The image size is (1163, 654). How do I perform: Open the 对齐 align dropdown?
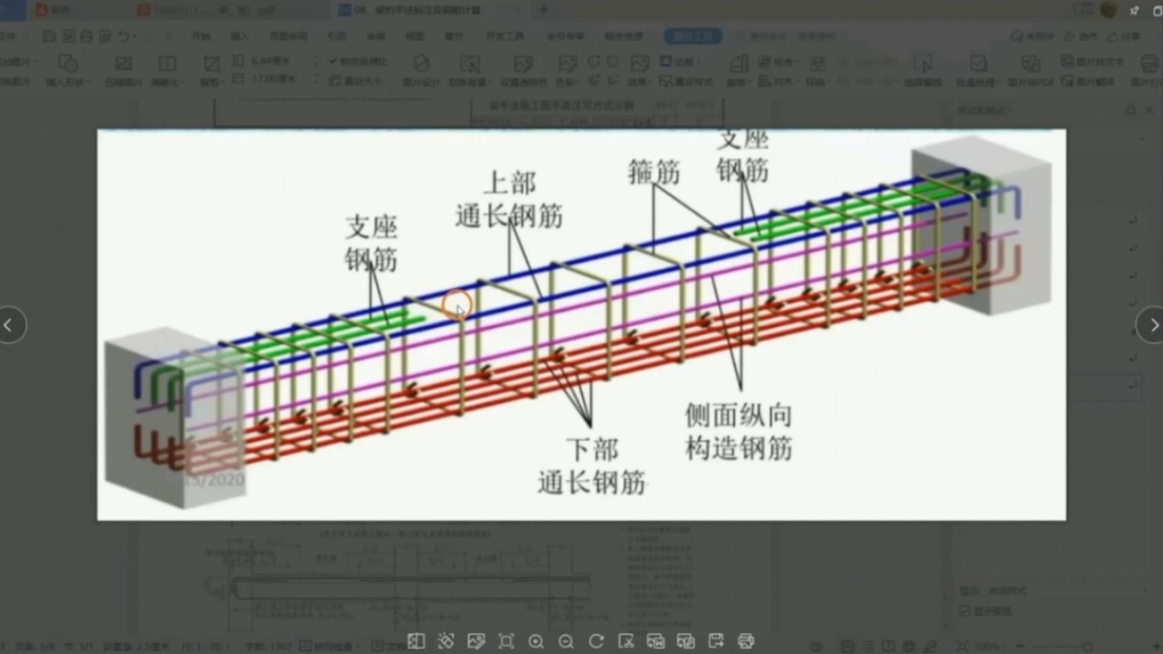pyautogui.click(x=780, y=81)
